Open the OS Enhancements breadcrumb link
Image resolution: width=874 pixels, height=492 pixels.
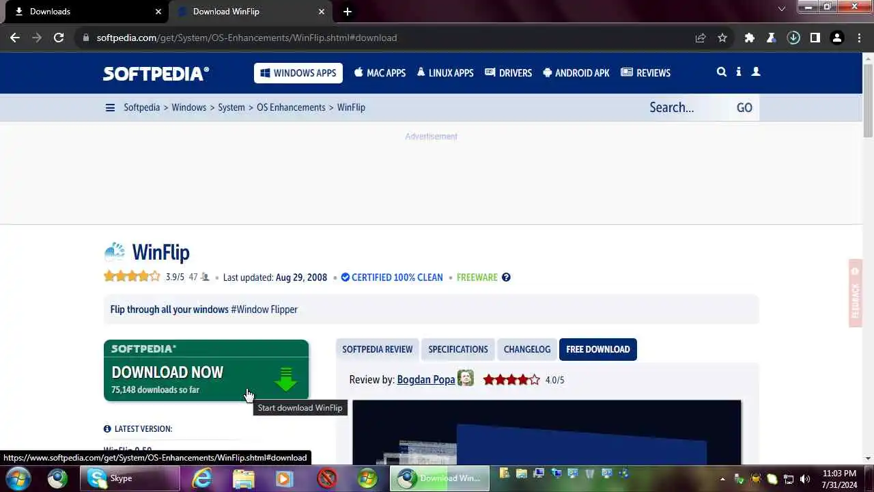pos(291,107)
